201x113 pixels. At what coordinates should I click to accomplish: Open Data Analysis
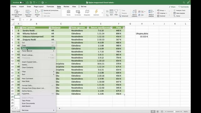coord(179,13)
